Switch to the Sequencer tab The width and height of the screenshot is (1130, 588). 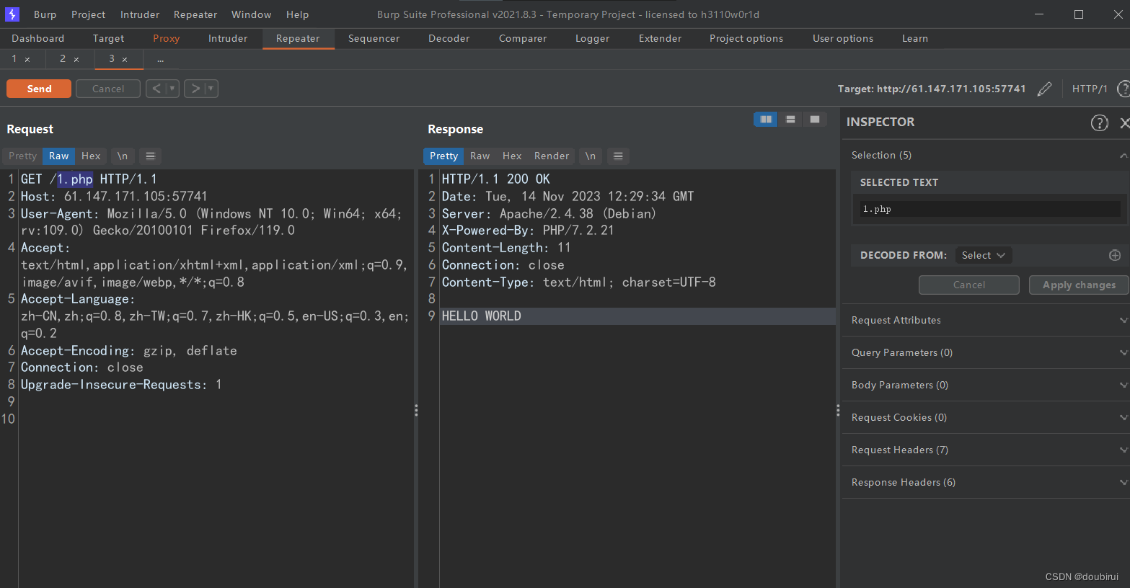374,38
